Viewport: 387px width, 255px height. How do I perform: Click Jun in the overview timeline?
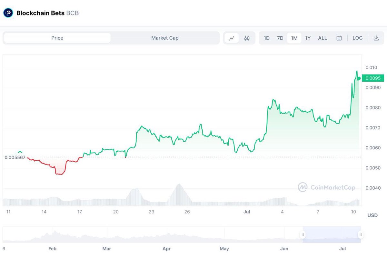click(x=284, y=249)
